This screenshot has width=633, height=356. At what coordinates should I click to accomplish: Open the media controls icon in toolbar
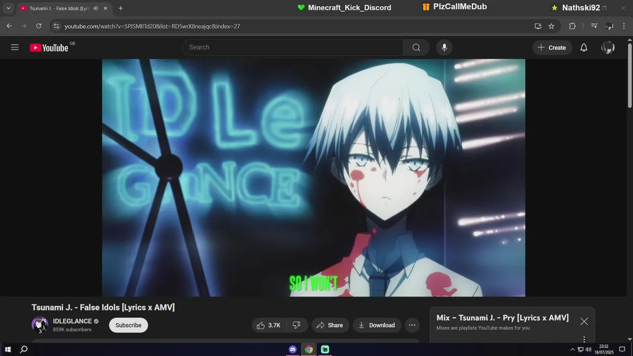594,26
